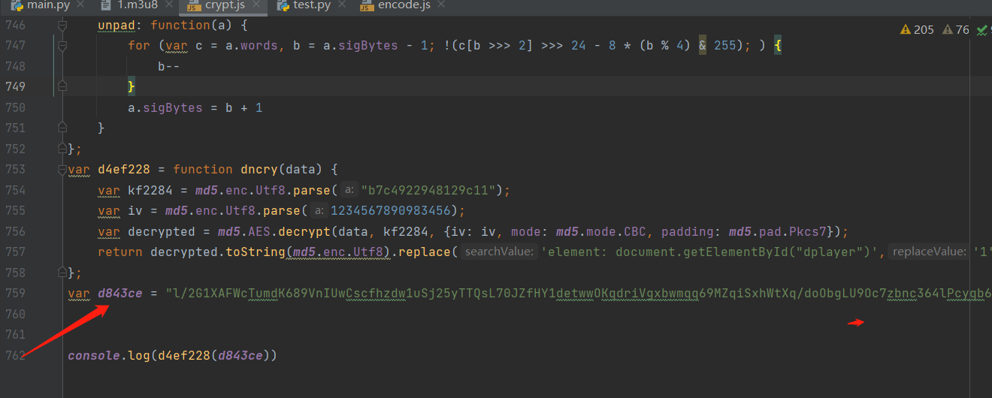
Task: Click line number 754 in gutter
Action: (15, 191)
